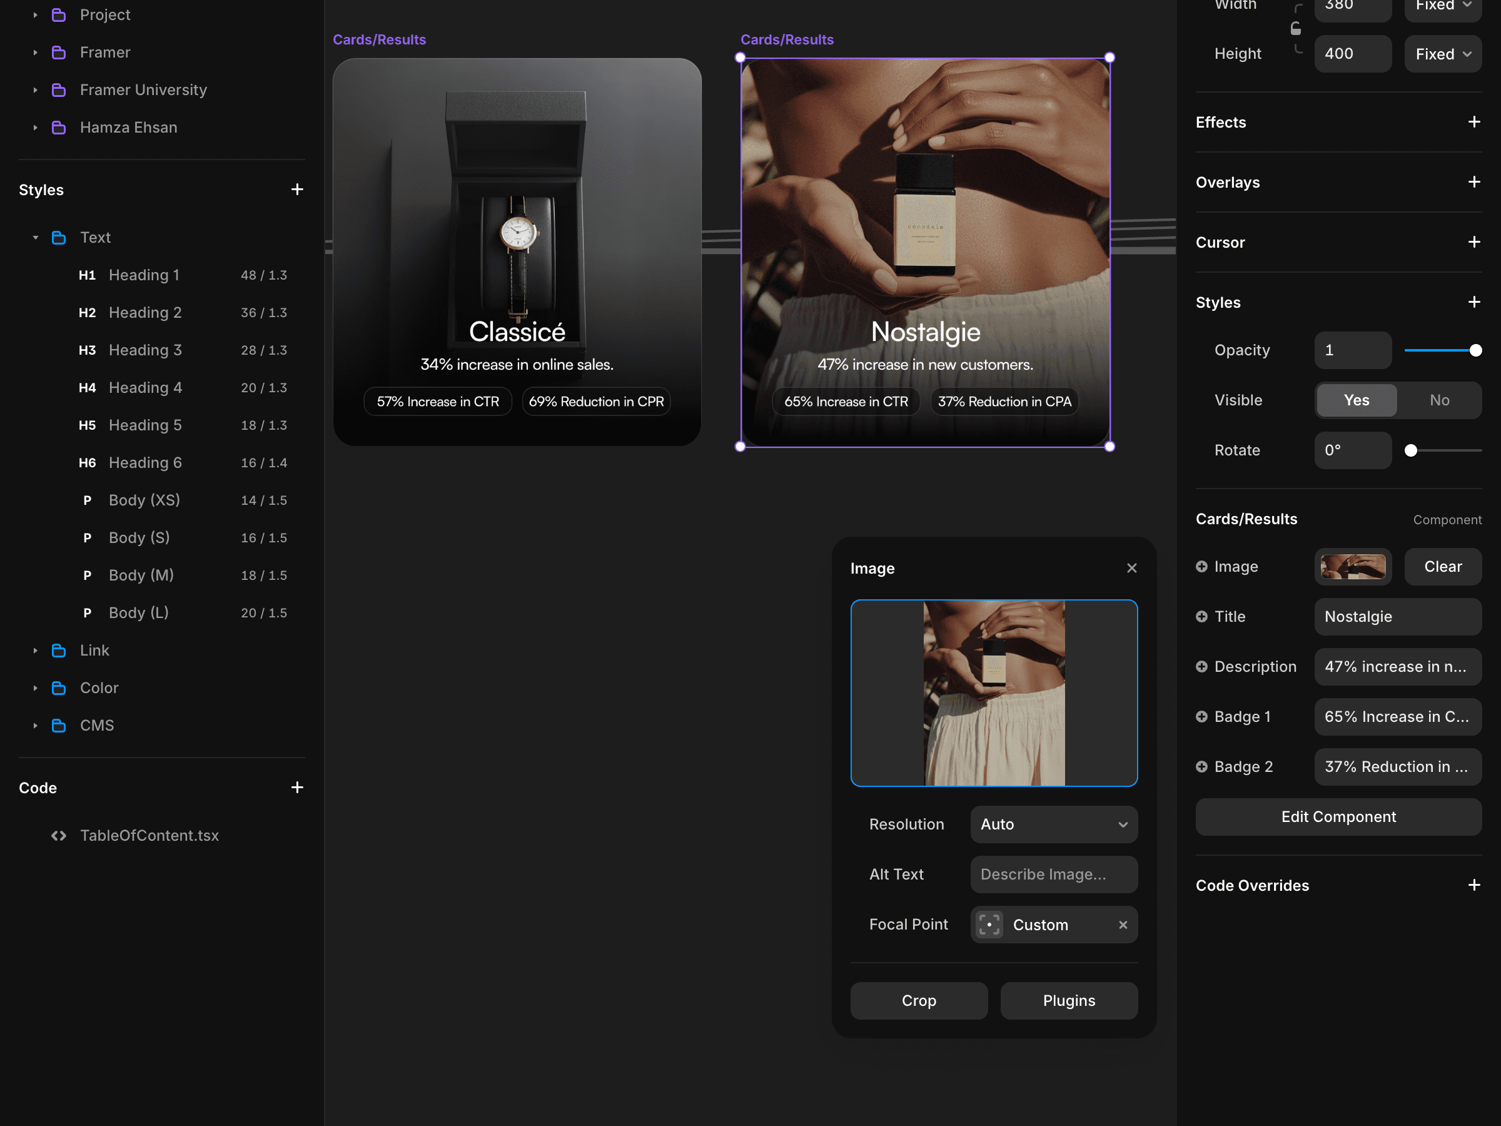Image resolution: width=1501 pixels, height=1126 pixels.
Task: Click the Focal Point target icon
Action: click(x=989, y=925)
